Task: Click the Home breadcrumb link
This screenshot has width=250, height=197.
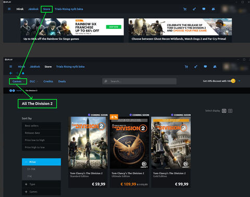Action: [x=19, y=91]
